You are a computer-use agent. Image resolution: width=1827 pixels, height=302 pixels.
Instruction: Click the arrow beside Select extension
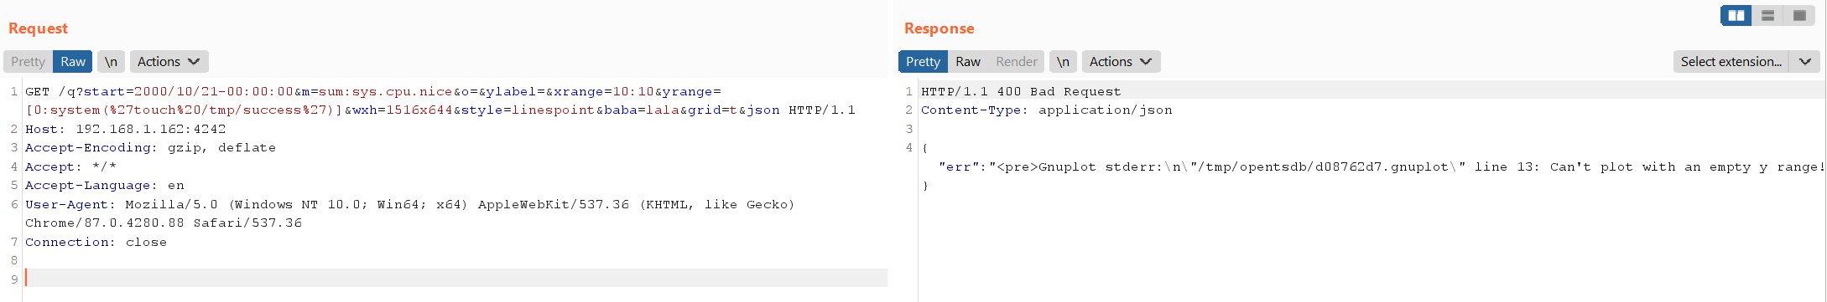tap(1805, 62)
